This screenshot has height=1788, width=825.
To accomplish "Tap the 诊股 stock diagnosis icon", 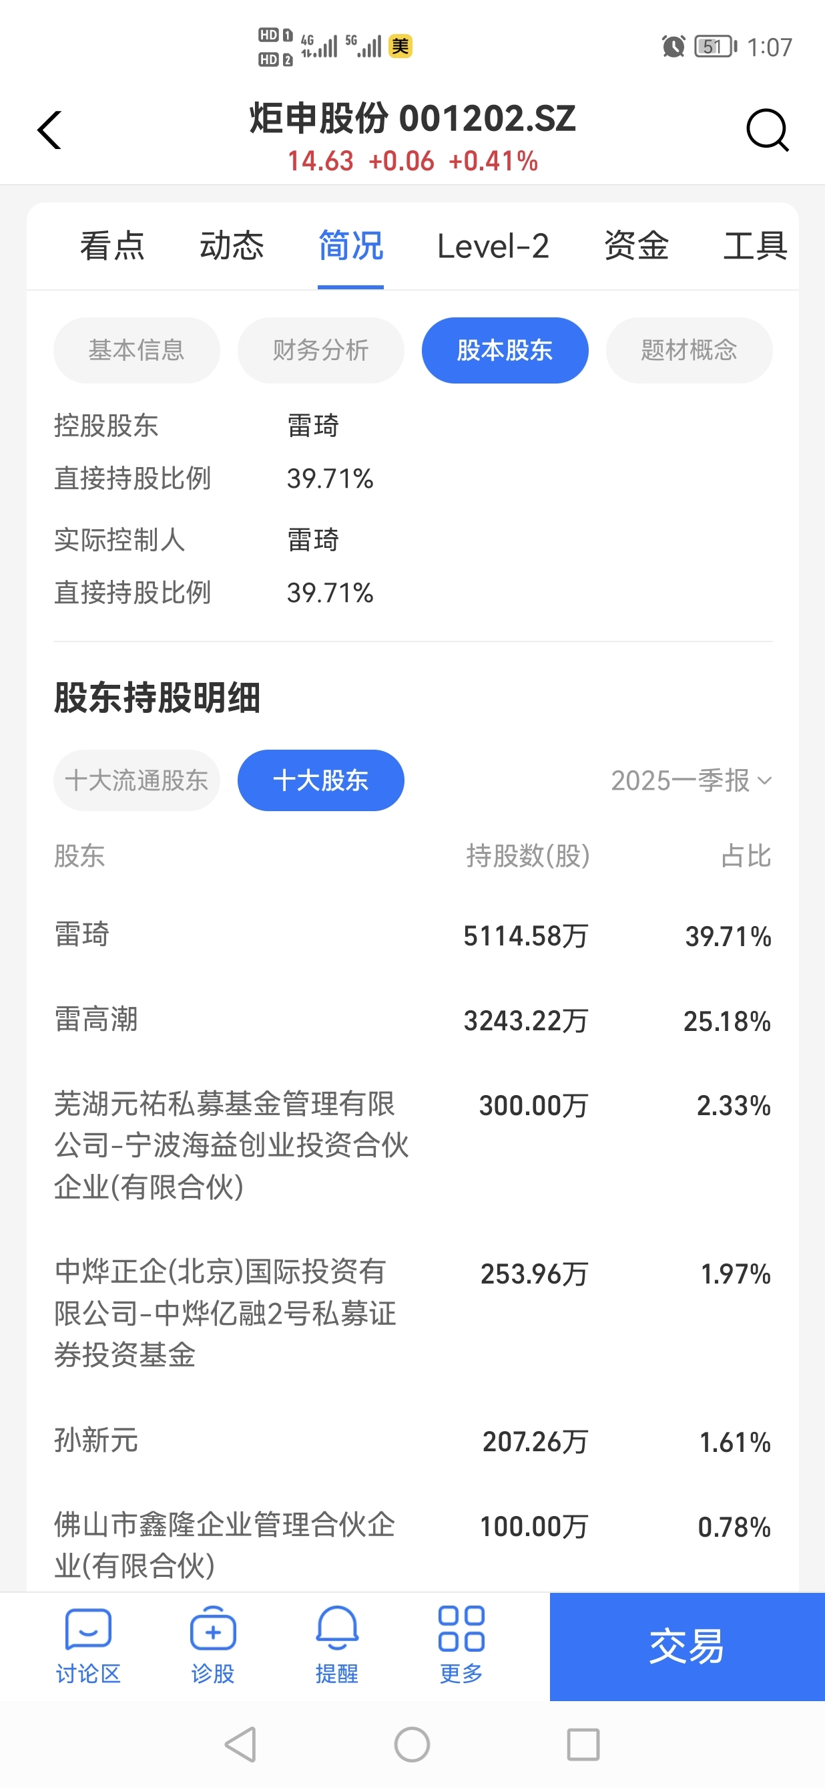I will [x=213, y=1646].
